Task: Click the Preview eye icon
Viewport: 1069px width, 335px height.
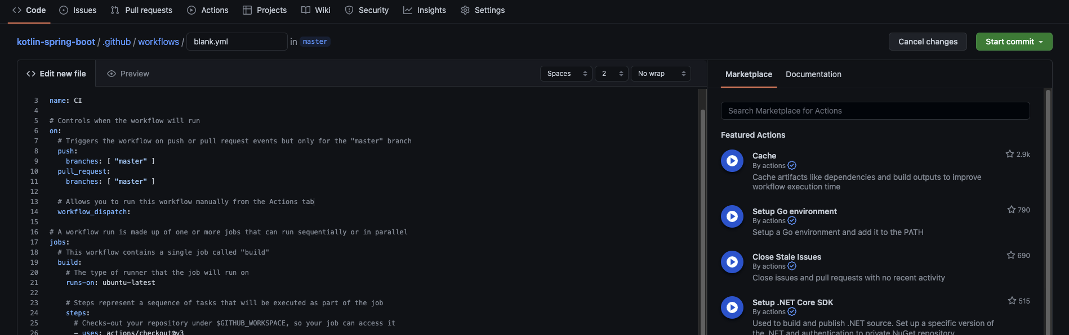Action: (x=112, y=74)
